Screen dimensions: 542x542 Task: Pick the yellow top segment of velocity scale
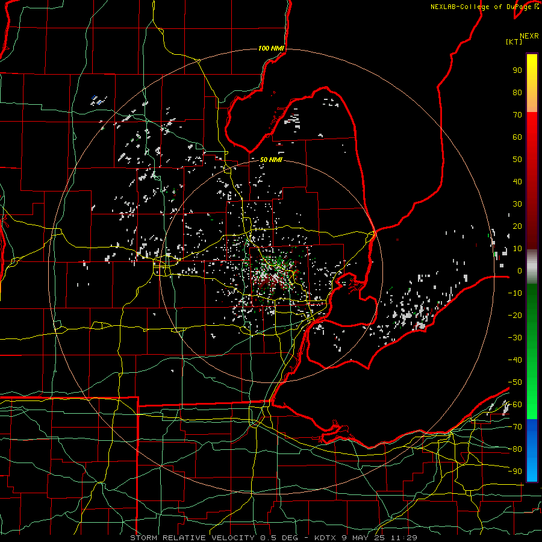[x=532, y=83]
